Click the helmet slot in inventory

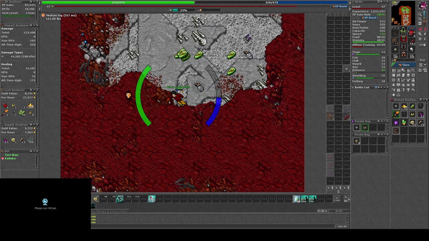click(404, 30)
